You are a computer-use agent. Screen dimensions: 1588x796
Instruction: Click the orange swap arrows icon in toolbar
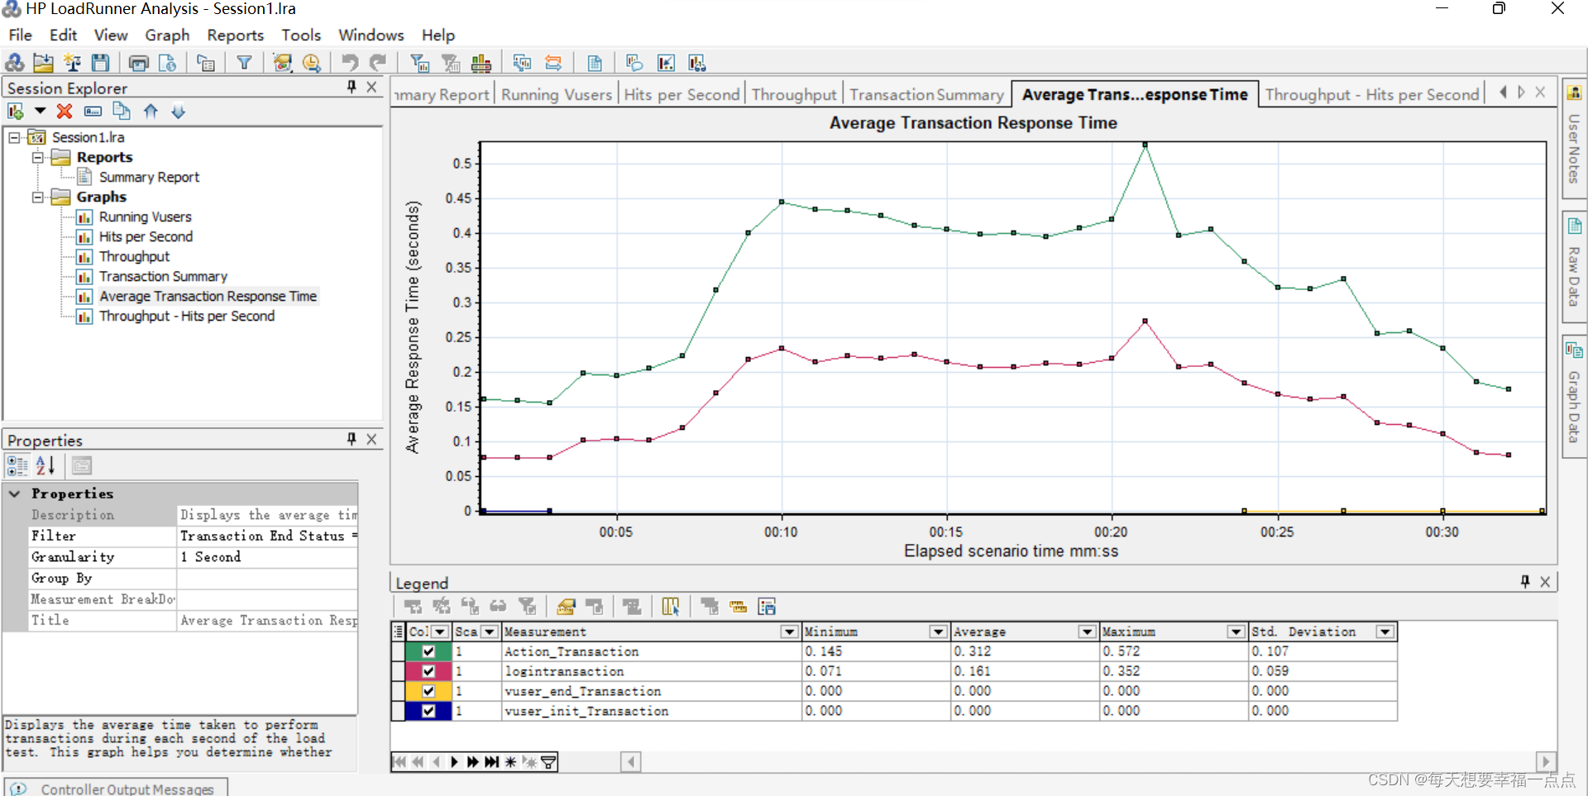pos(552,63)
